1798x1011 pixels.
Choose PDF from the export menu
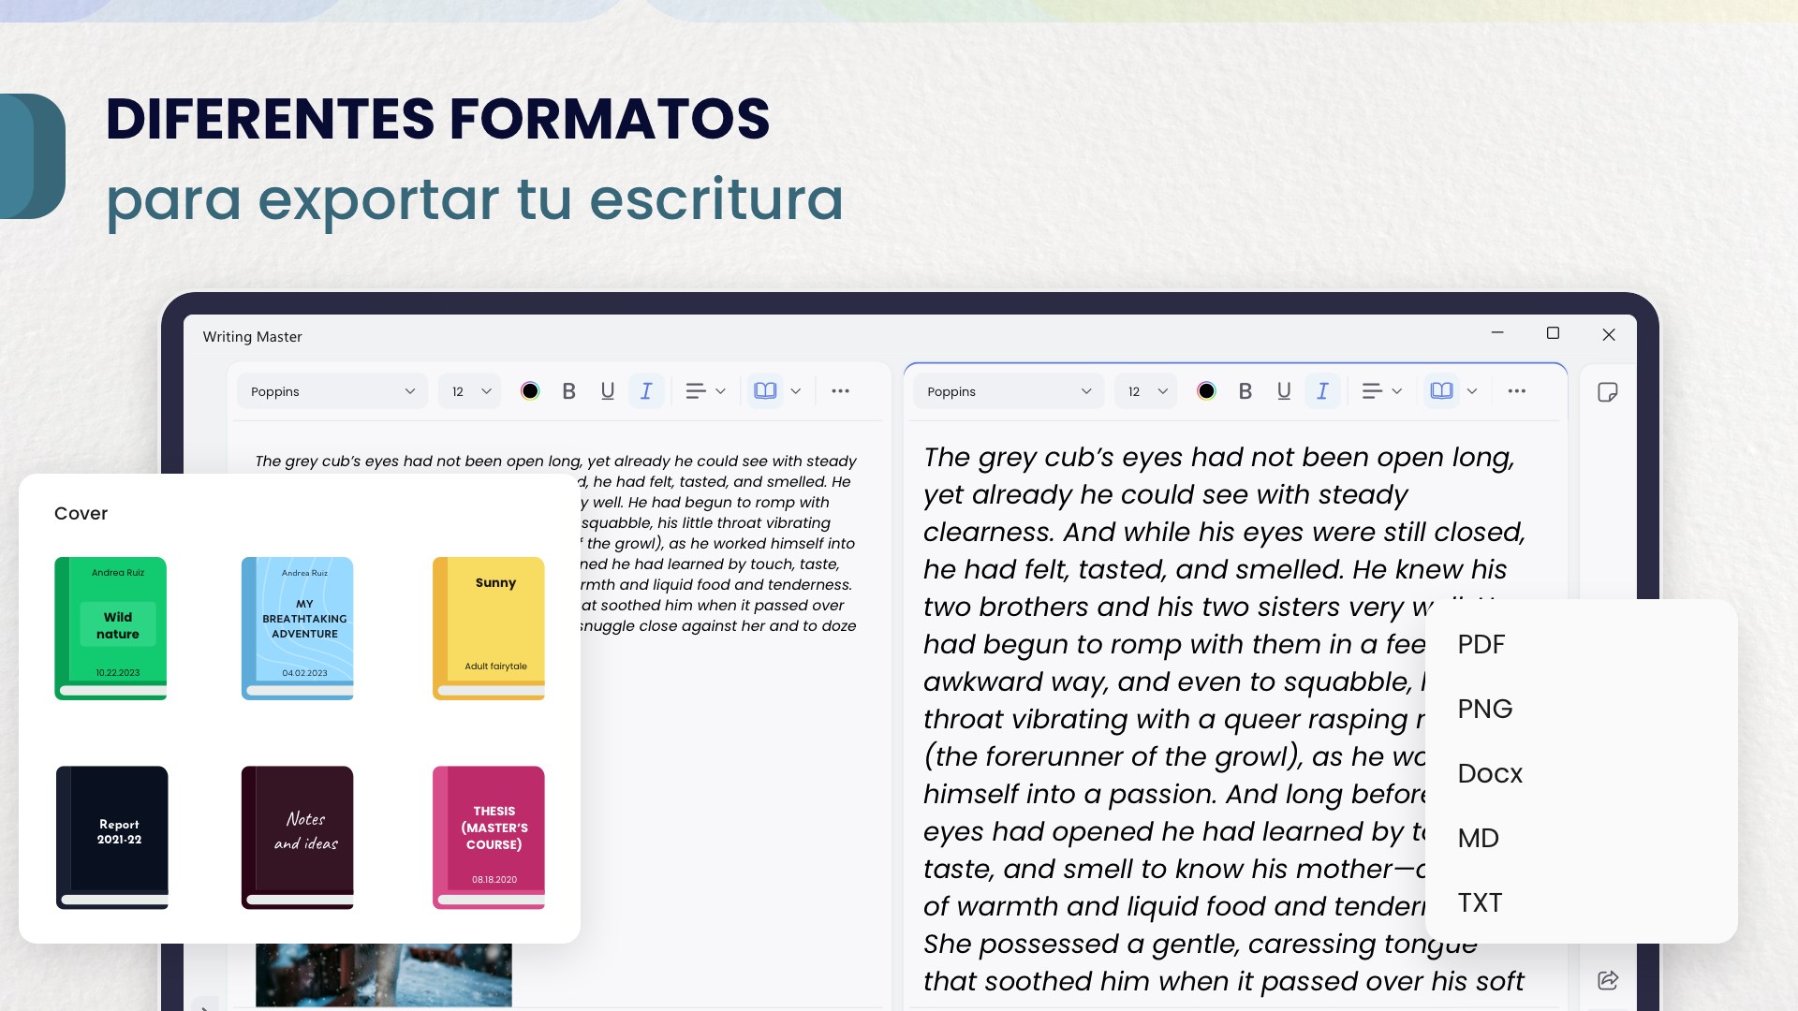1481,644
